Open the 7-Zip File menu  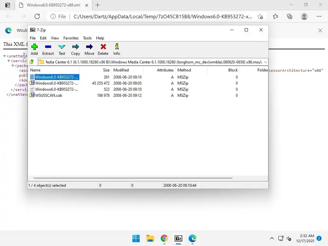[33, 38]
